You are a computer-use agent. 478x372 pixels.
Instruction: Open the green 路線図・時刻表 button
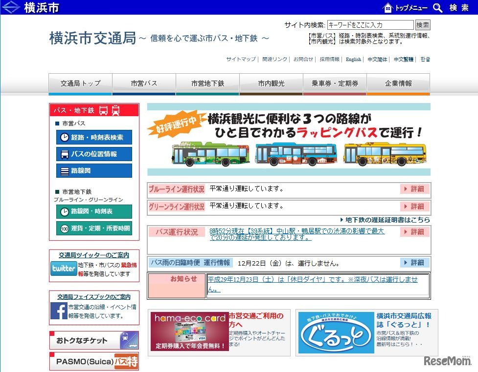pyautogui.click(x=94, y=211)
